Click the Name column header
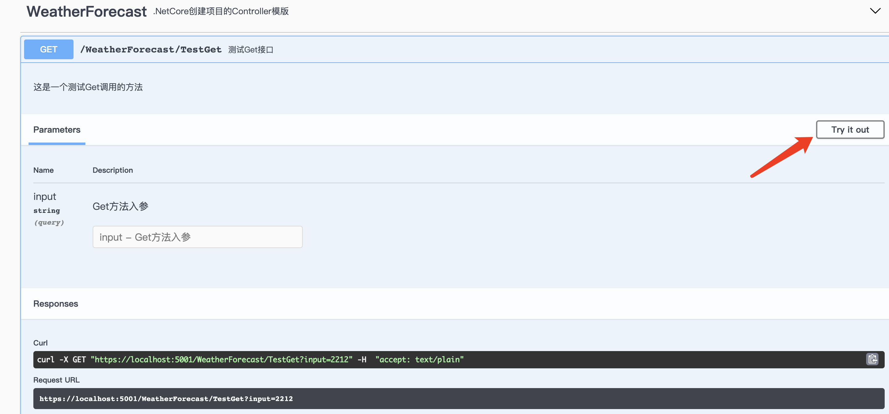 click(44, 170)
